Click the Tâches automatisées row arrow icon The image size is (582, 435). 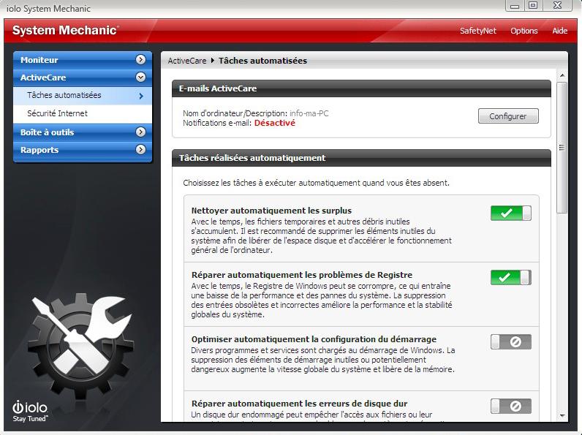pyautogui.click(x=141, y=96)
